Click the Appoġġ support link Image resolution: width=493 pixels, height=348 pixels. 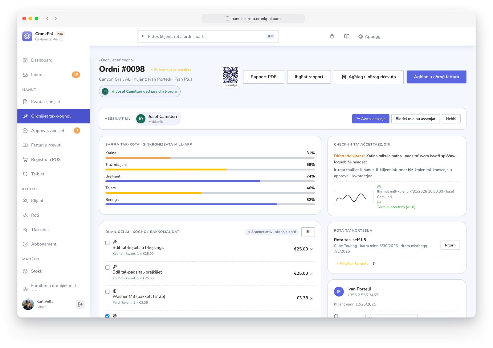(x=369, y=36)
